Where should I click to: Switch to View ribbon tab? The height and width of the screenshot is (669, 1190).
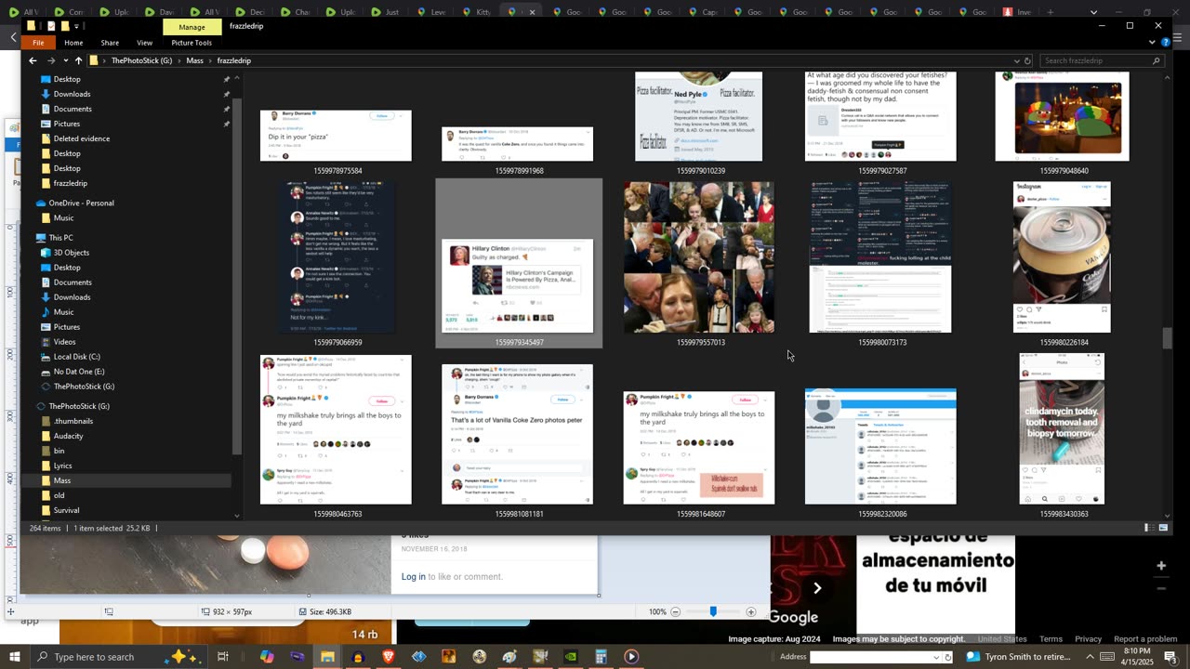click(x=144, y=43)
